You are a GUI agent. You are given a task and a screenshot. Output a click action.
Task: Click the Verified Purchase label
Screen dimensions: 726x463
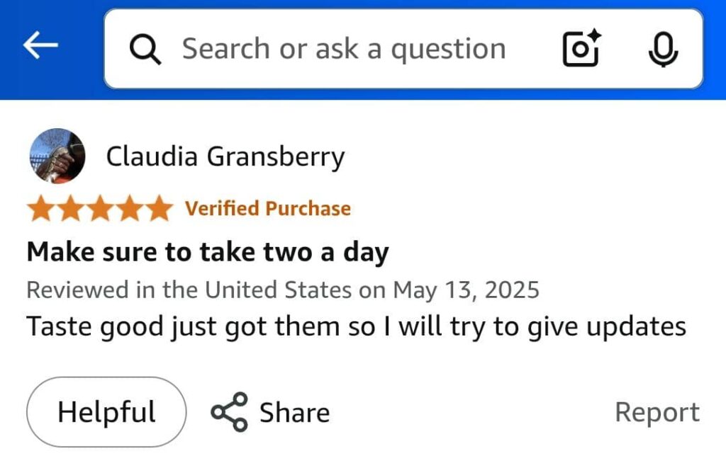tap(268, 209)
